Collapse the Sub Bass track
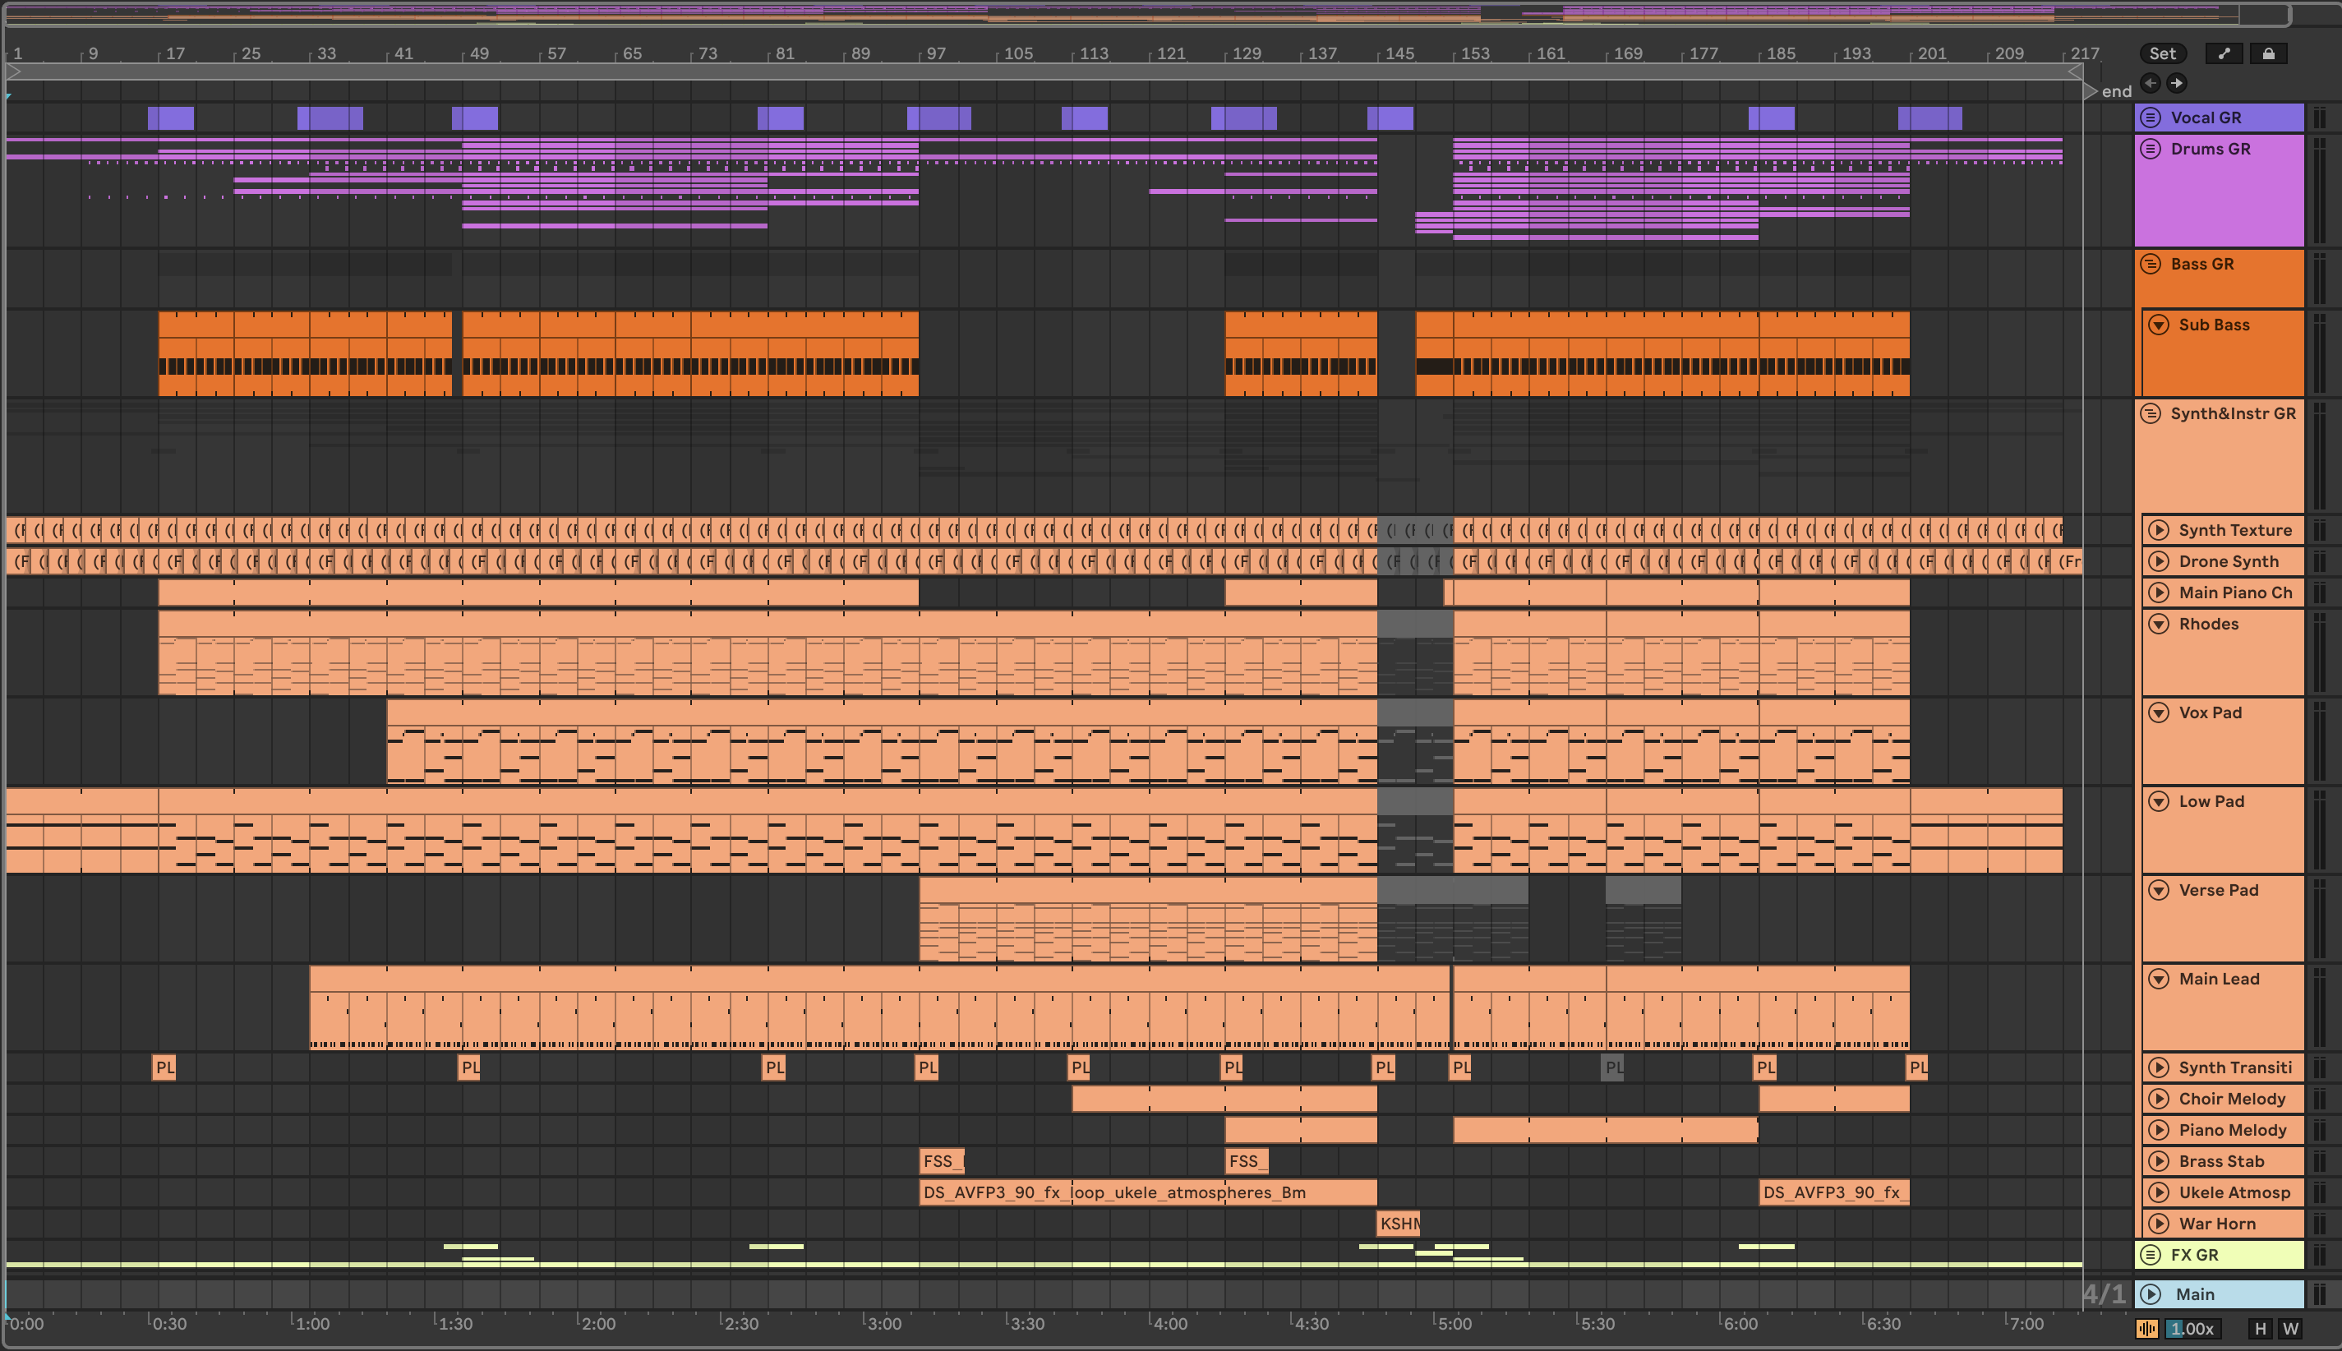The image size is (2342, 1351). (2160, 325)
